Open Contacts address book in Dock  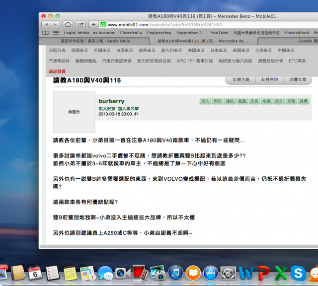pos(18,273)
